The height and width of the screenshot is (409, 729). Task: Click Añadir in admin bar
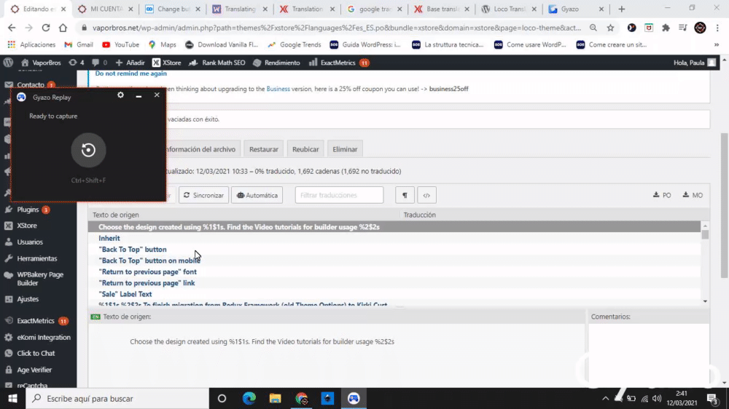click(130, 63)
